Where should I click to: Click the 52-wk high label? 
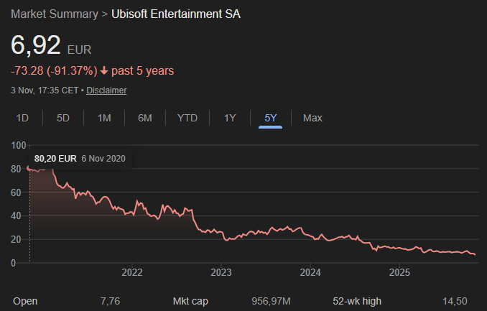pyautogui.click(x=358, y=301)
